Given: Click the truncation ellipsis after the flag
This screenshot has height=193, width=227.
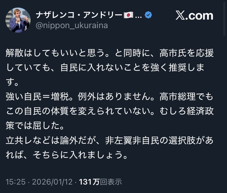Looking at the screenshot, I should 138,16.
